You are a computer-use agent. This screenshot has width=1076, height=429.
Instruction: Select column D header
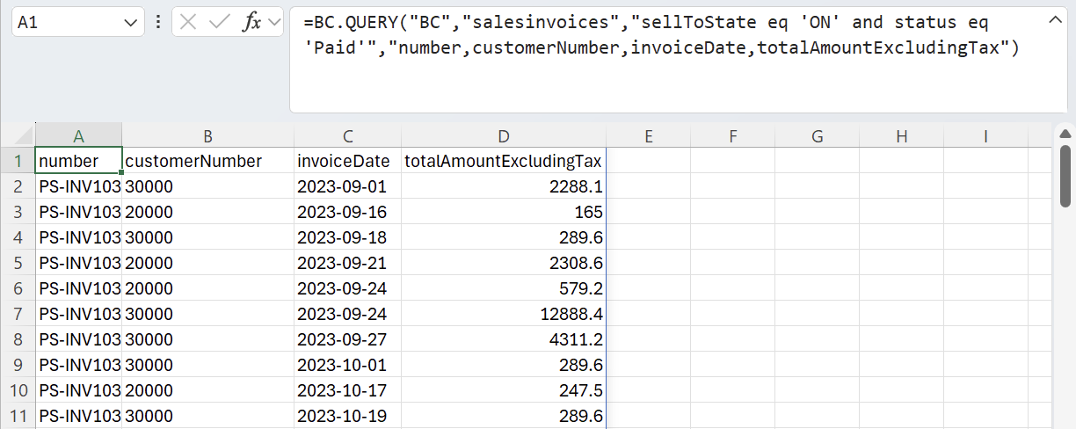point(503,136)
